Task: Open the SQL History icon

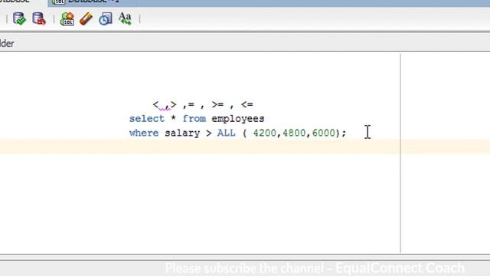Action: [x=106, y=18]
